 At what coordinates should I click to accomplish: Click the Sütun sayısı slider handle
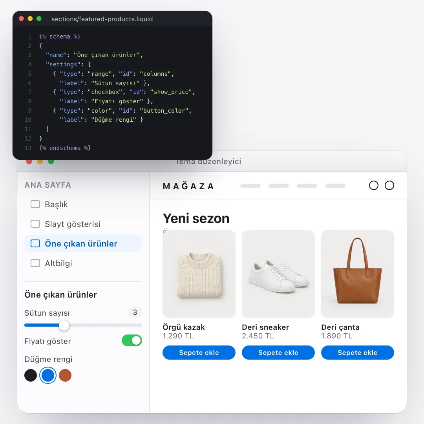click(x=64, y=325)
